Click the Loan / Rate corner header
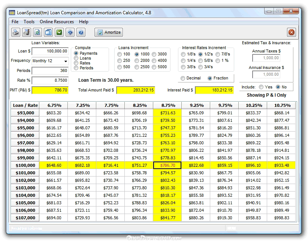 pos(25,105)
